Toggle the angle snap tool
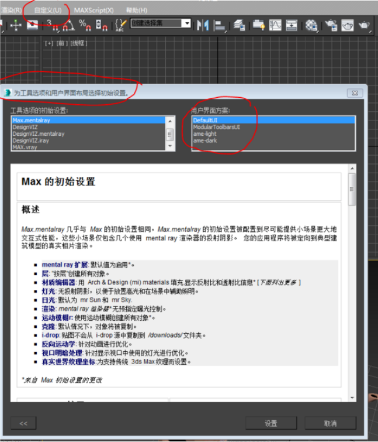Viewport: 378px width, 442px height. [x=68, y=25]
